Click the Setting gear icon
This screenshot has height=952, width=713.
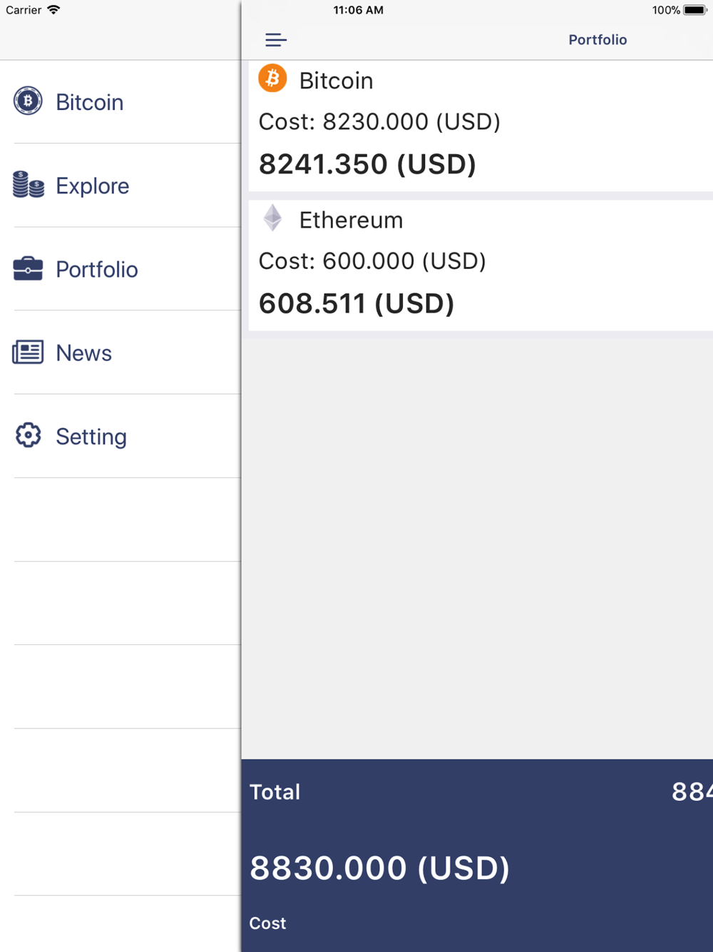point(28,435)
